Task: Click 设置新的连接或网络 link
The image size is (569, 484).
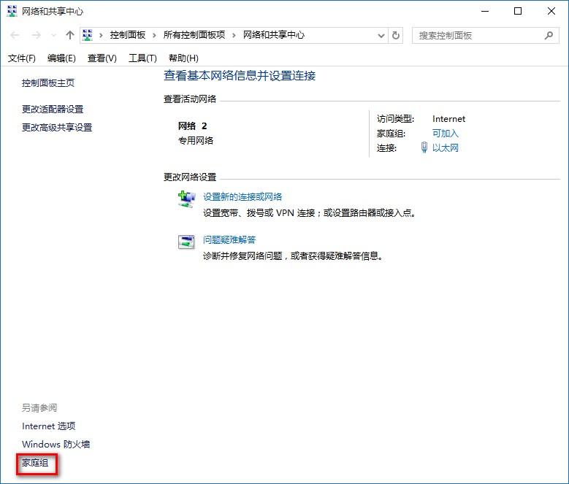Action: [243, 197]
